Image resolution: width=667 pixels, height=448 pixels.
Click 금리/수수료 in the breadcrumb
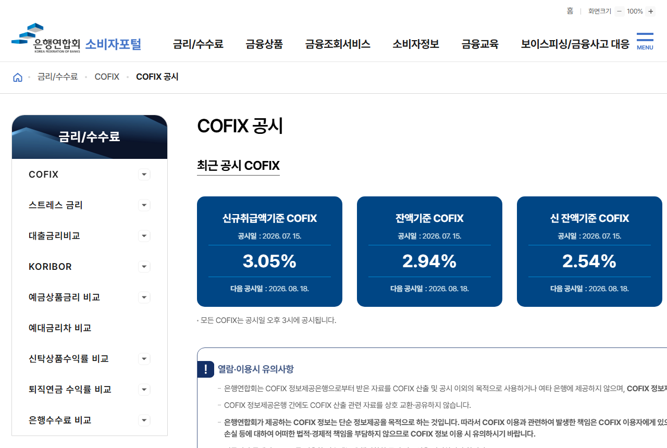point(58,77)
